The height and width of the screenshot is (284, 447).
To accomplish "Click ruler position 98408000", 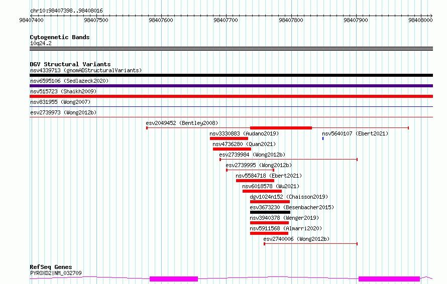I will pos(420,20).
